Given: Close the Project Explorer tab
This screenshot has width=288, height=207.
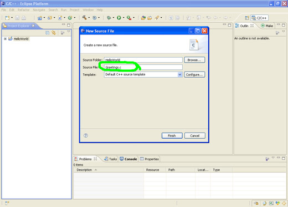Looking at the screenshot, I should tap(33, 26).
